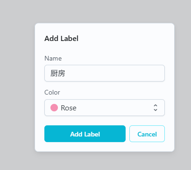Click the upward arrow of the color selector

[x=156, y=105]
